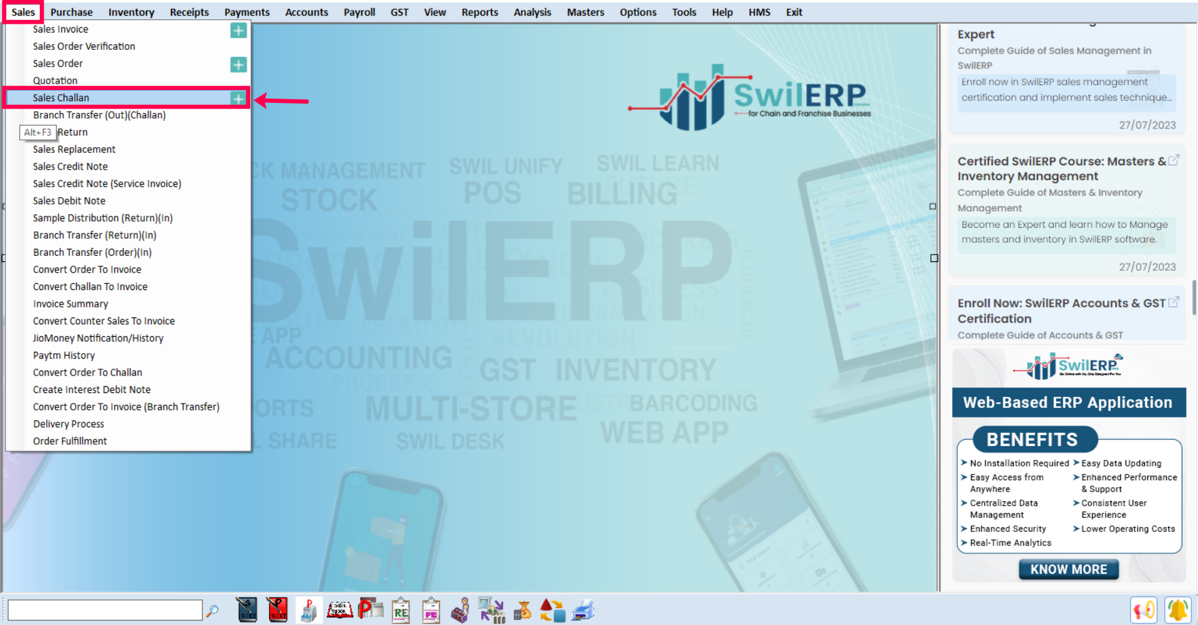This screenshot has width=1198, height=625.
Task: Open the Payments menu
Action: [247, 12]
